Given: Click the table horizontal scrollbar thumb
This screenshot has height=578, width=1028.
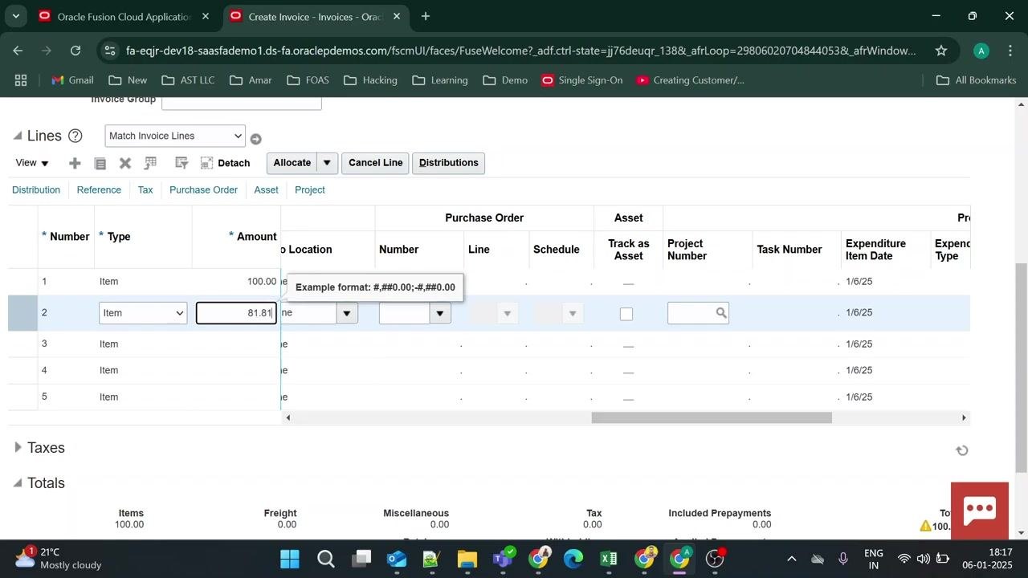Looking at the screenshot, I should point(712,417).
